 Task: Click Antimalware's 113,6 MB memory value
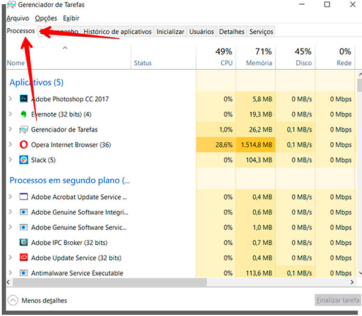tap(259, 273)
